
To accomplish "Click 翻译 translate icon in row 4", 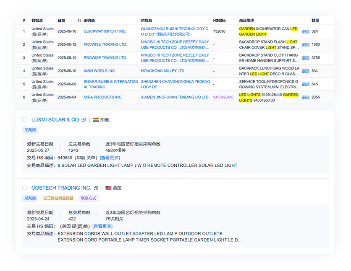I will coord(306,71).
